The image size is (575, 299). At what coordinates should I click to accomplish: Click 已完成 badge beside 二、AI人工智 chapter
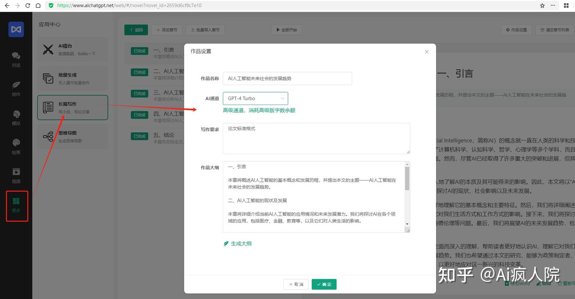[139, 72]
